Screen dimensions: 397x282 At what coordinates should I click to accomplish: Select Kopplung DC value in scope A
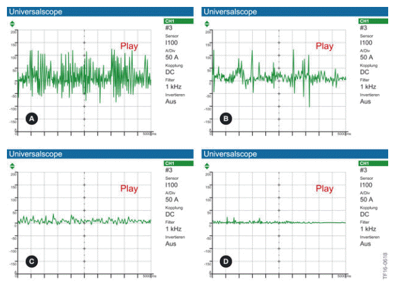point(170,72)
